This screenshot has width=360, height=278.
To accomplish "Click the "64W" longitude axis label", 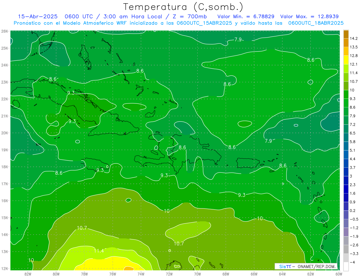I will click(282, 274).
